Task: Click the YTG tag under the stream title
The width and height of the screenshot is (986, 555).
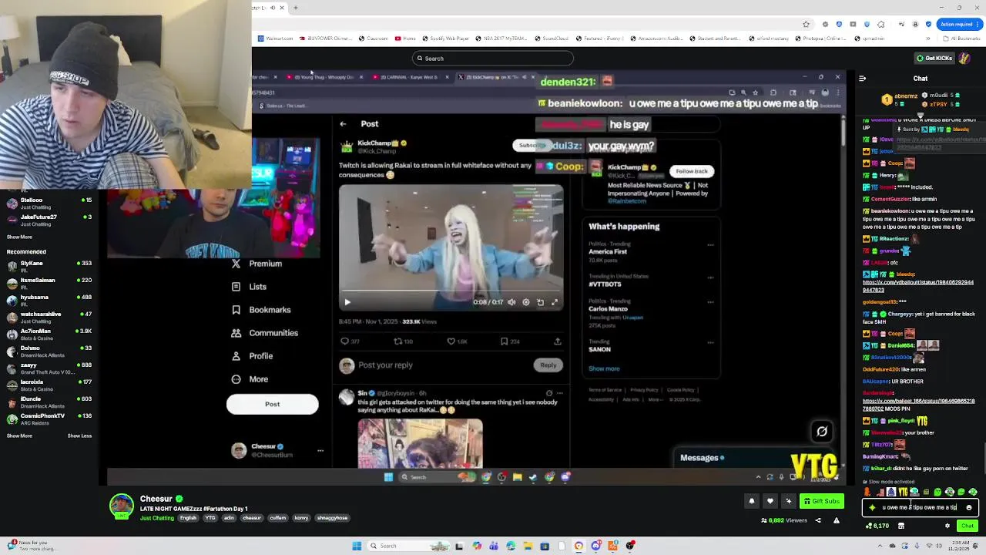Action: click(210, 518)
